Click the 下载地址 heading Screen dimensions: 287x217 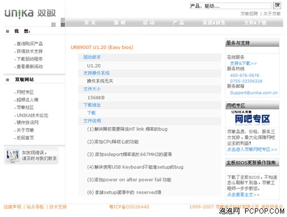[92, 105]
